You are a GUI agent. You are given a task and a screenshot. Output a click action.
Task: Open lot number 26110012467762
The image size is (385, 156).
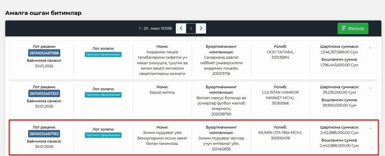click(x=44, y=134)
